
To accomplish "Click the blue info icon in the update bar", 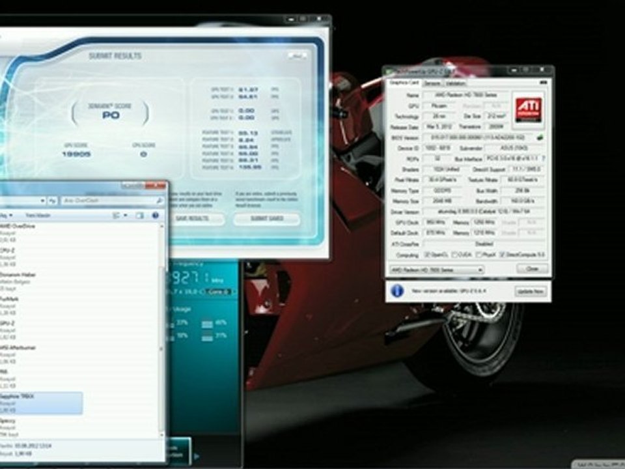I will click(397, 291).
